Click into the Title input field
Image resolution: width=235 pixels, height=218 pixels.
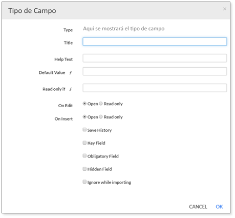coord(155,42)
